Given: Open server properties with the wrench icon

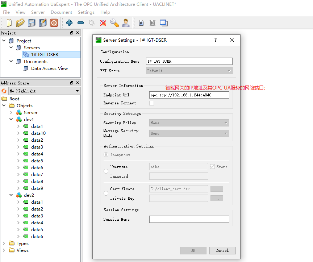Looking at the screenshot, I should point(114,23).
